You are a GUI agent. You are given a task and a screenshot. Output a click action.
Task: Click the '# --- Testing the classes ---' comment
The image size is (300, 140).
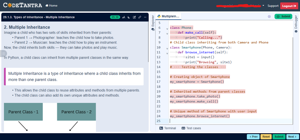click(198, 67)
